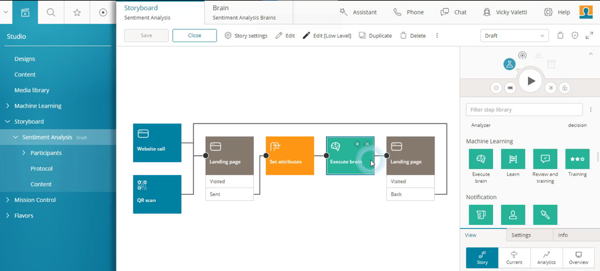Pick the Execute brain library step

pyautogui.click(x=481, y=159)
